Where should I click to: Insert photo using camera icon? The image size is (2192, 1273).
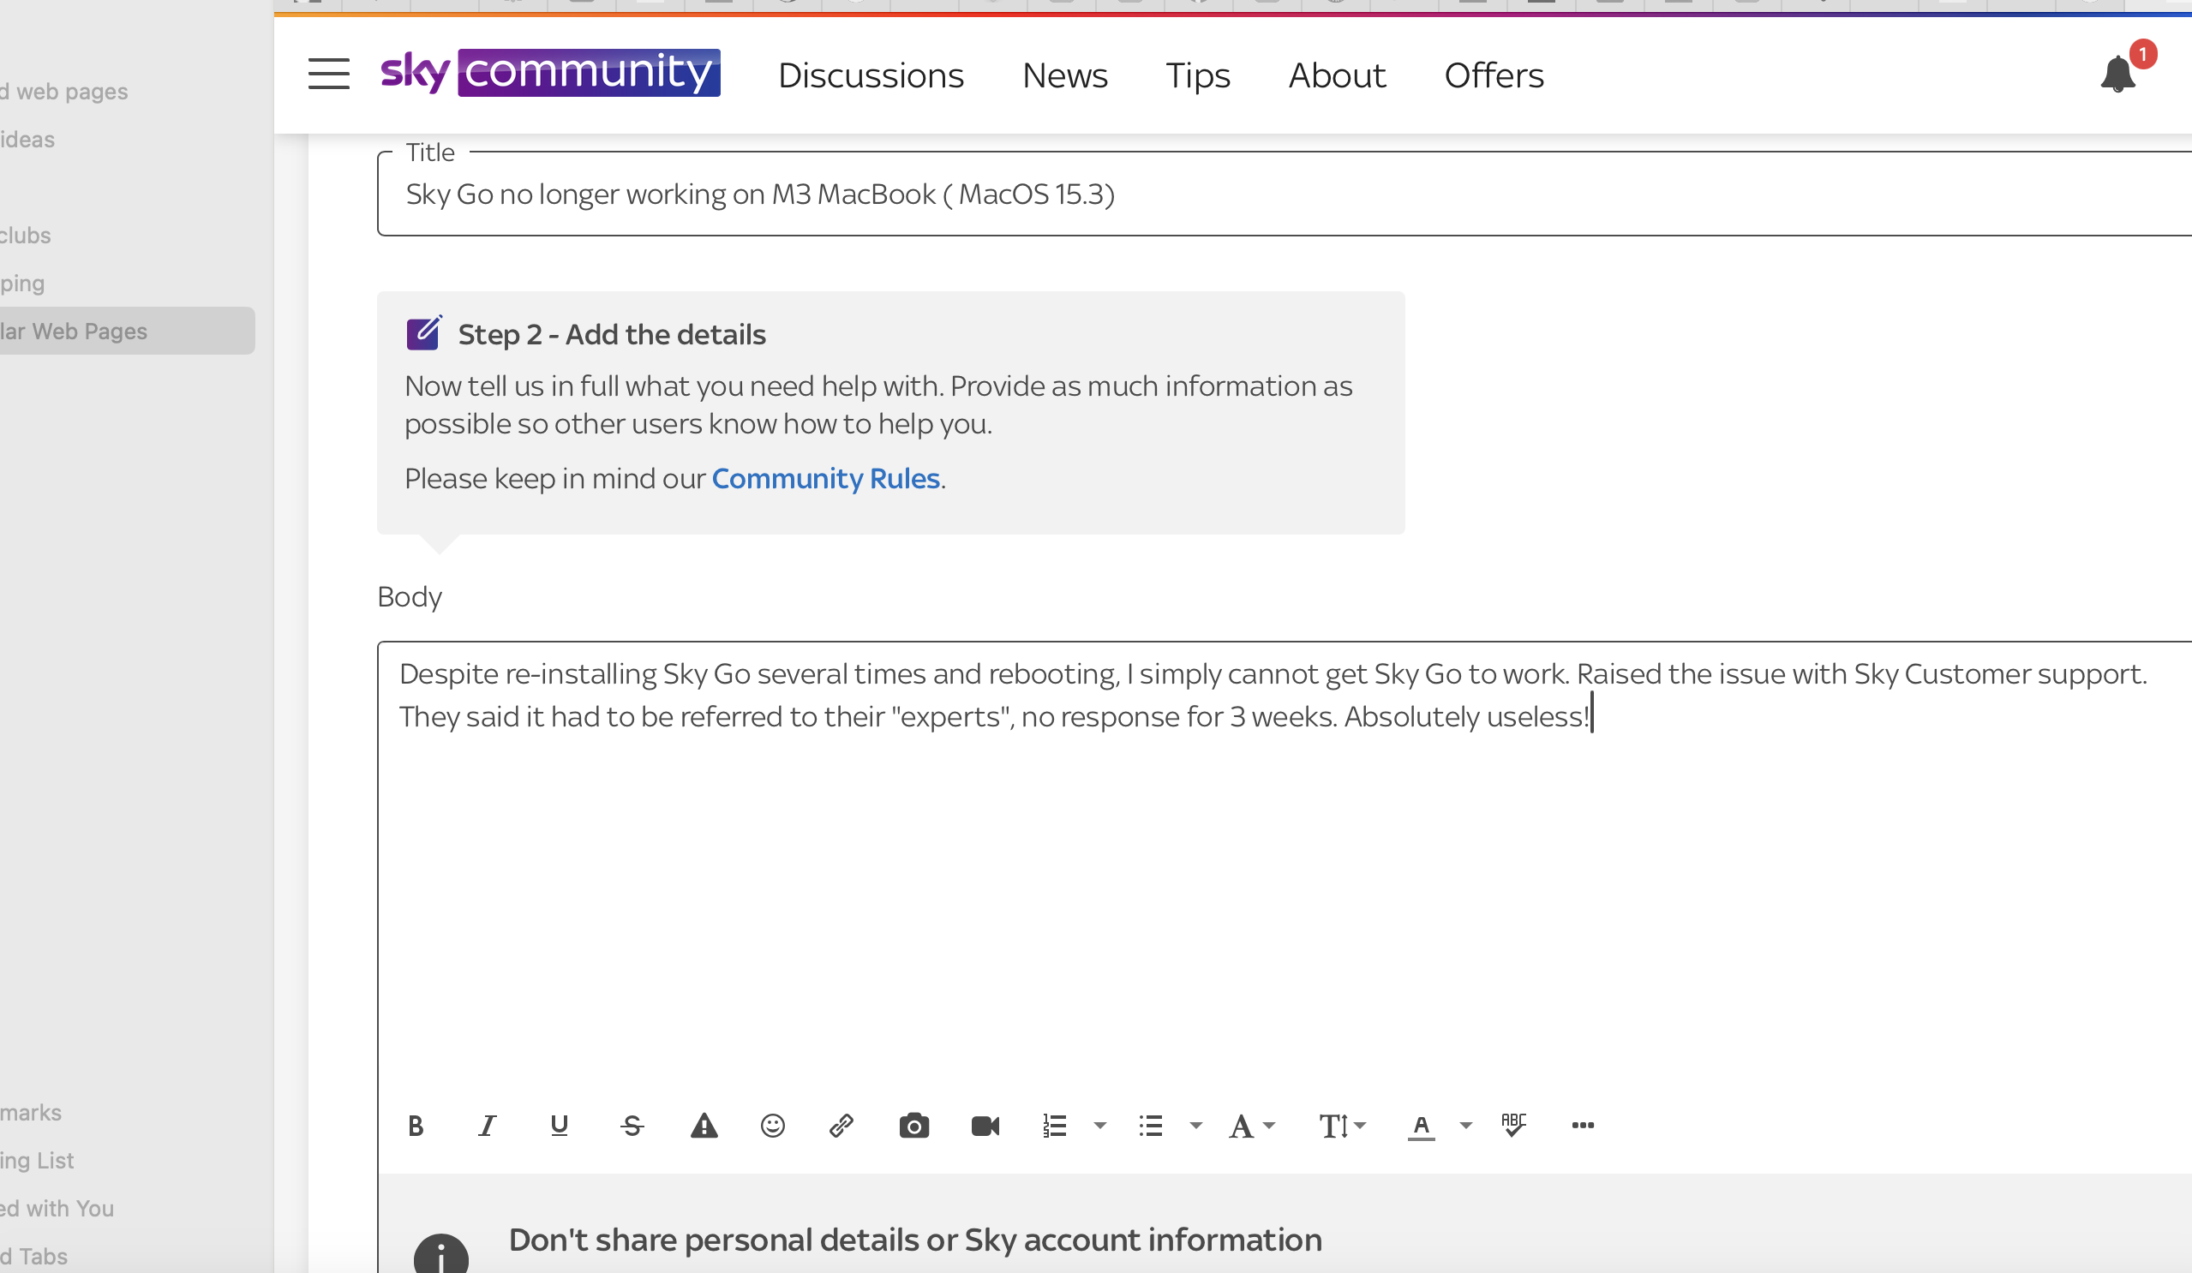pos(913,1126)
